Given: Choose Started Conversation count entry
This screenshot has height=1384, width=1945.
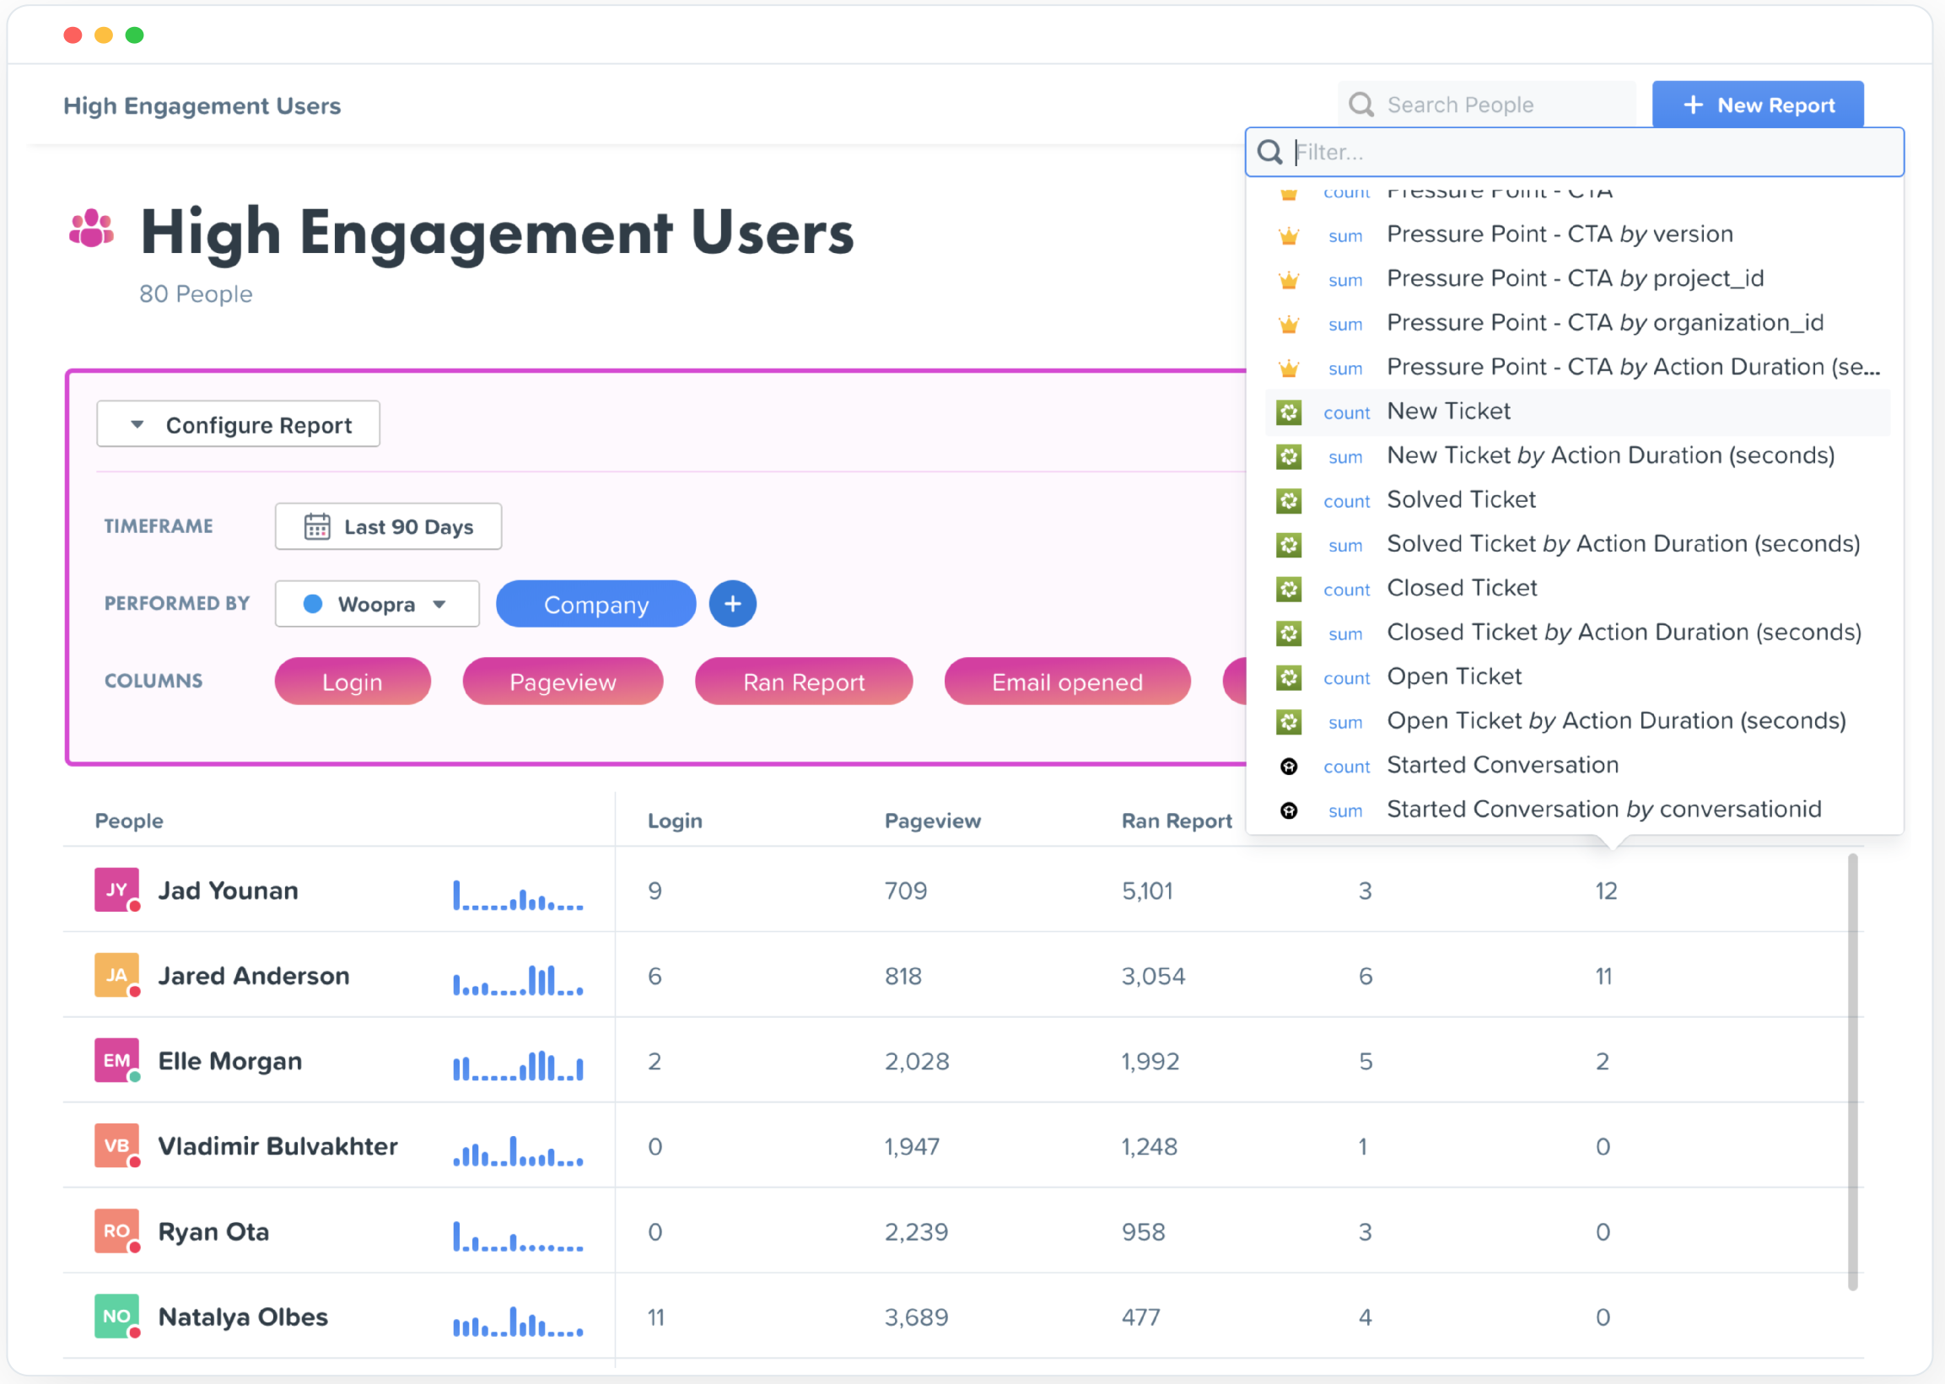Looking at the screenshot, I should (x=1576, y=766).
